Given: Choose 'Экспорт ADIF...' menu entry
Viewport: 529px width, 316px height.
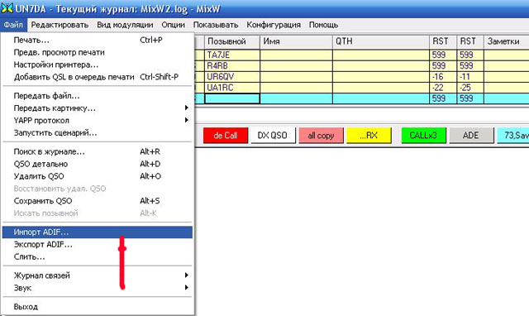Looking at the screenshot, I should (98, 244).
